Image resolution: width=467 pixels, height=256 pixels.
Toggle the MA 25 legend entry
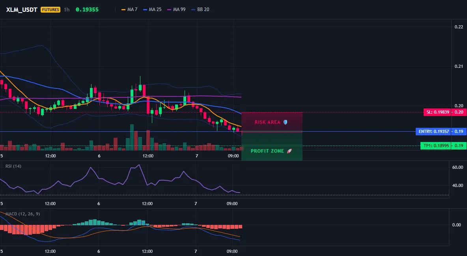(x=152, y=9)
